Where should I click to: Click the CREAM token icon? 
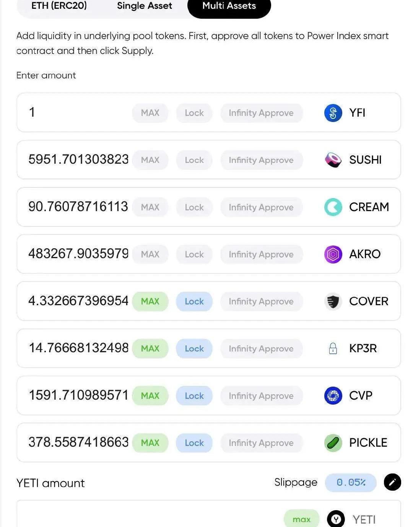coord(333,207)
